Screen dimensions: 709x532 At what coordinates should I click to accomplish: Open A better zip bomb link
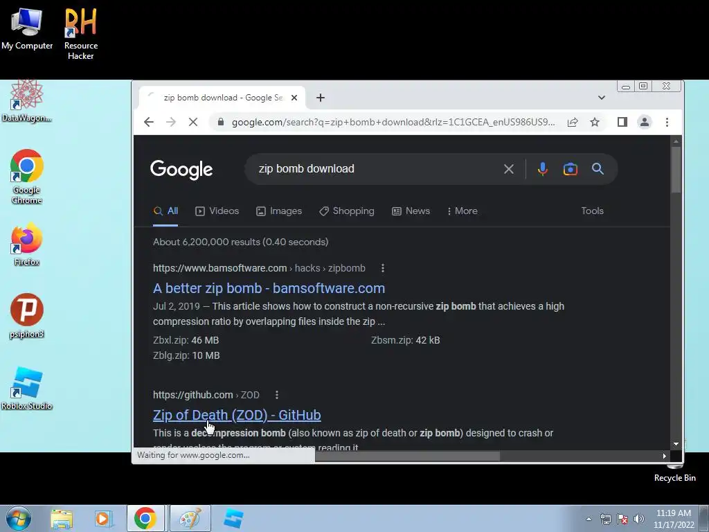(269, 288)
